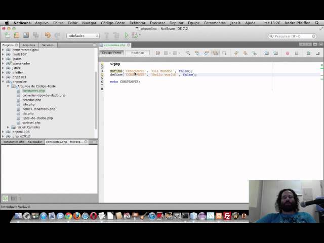Select nomes-dinamicos.php in project tree

39,109
